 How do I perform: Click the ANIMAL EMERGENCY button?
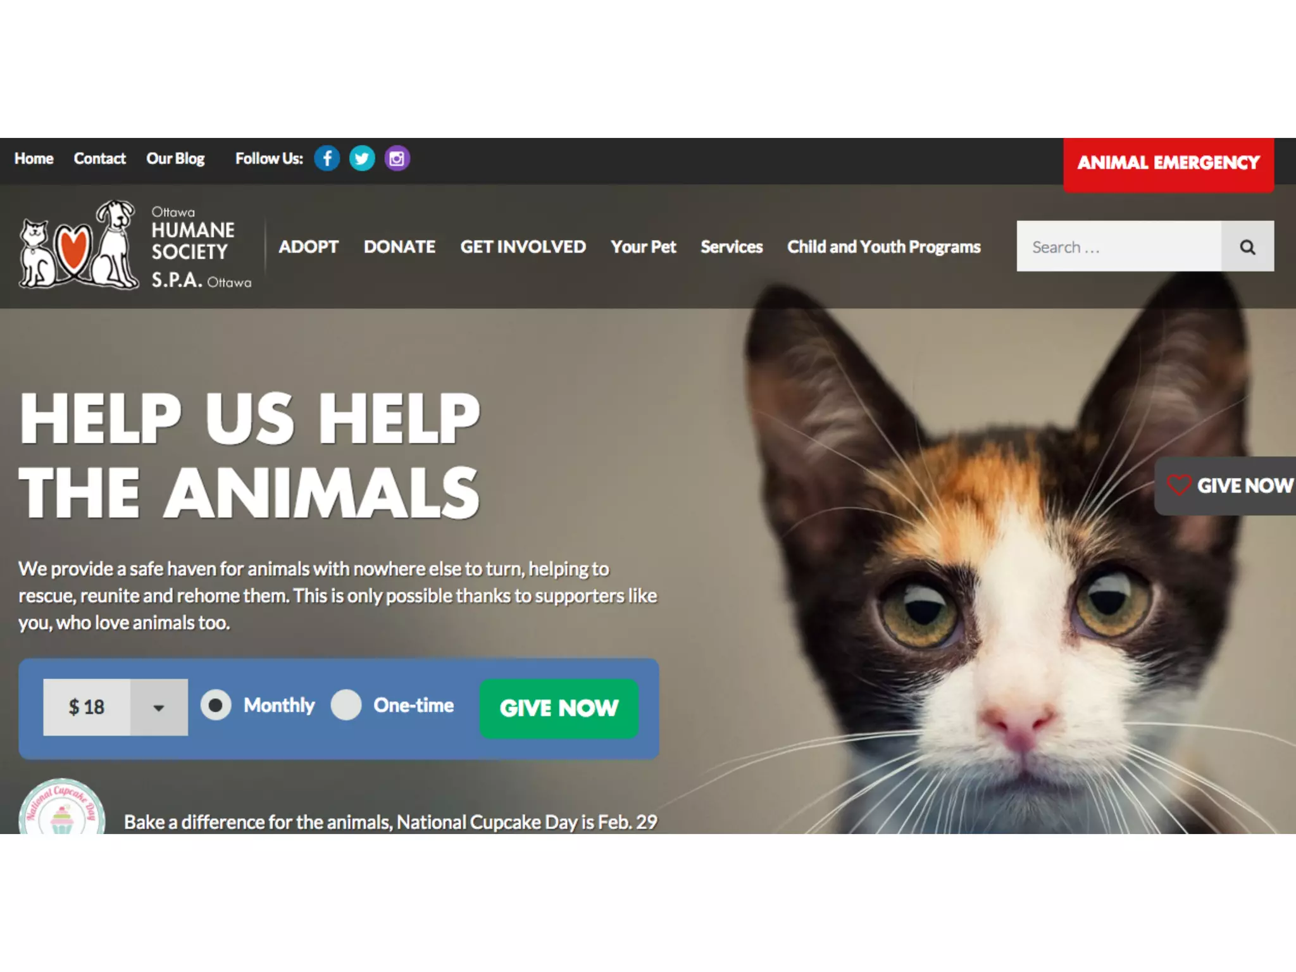[1168, 165]
